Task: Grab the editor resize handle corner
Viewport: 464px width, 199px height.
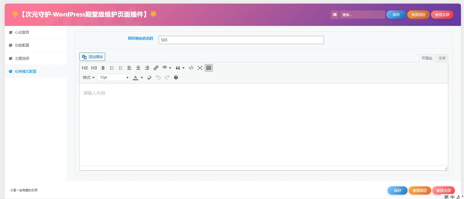Action: tap(446, 168)
